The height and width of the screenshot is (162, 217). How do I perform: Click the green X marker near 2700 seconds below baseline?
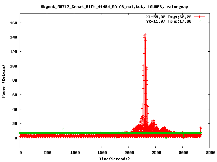click(x=166, y=138)
